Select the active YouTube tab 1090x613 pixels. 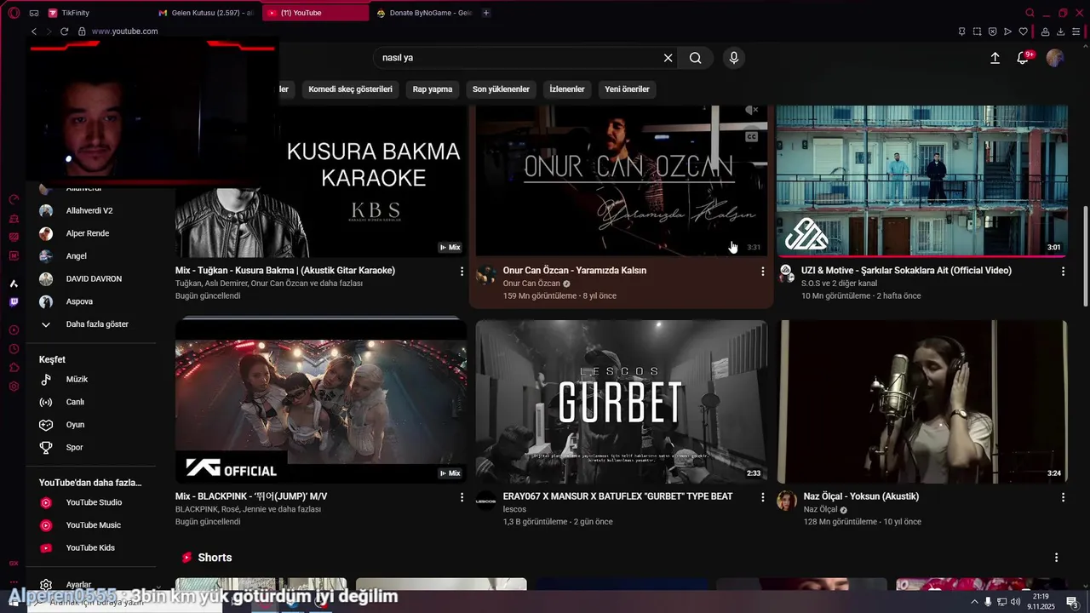tap(315, 13)
